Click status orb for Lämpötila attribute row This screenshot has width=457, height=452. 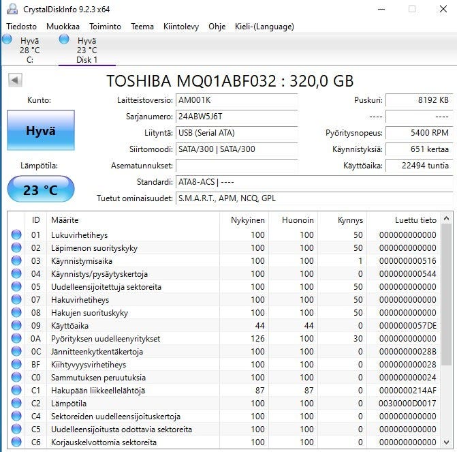click(x=16, y=404)
